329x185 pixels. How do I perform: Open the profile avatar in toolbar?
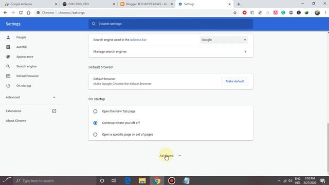317,13
